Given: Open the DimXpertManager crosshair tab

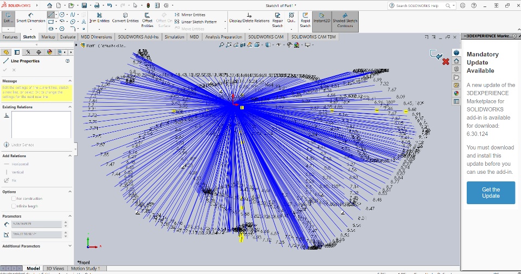Looking at the screenshot, I should (39, 52).
